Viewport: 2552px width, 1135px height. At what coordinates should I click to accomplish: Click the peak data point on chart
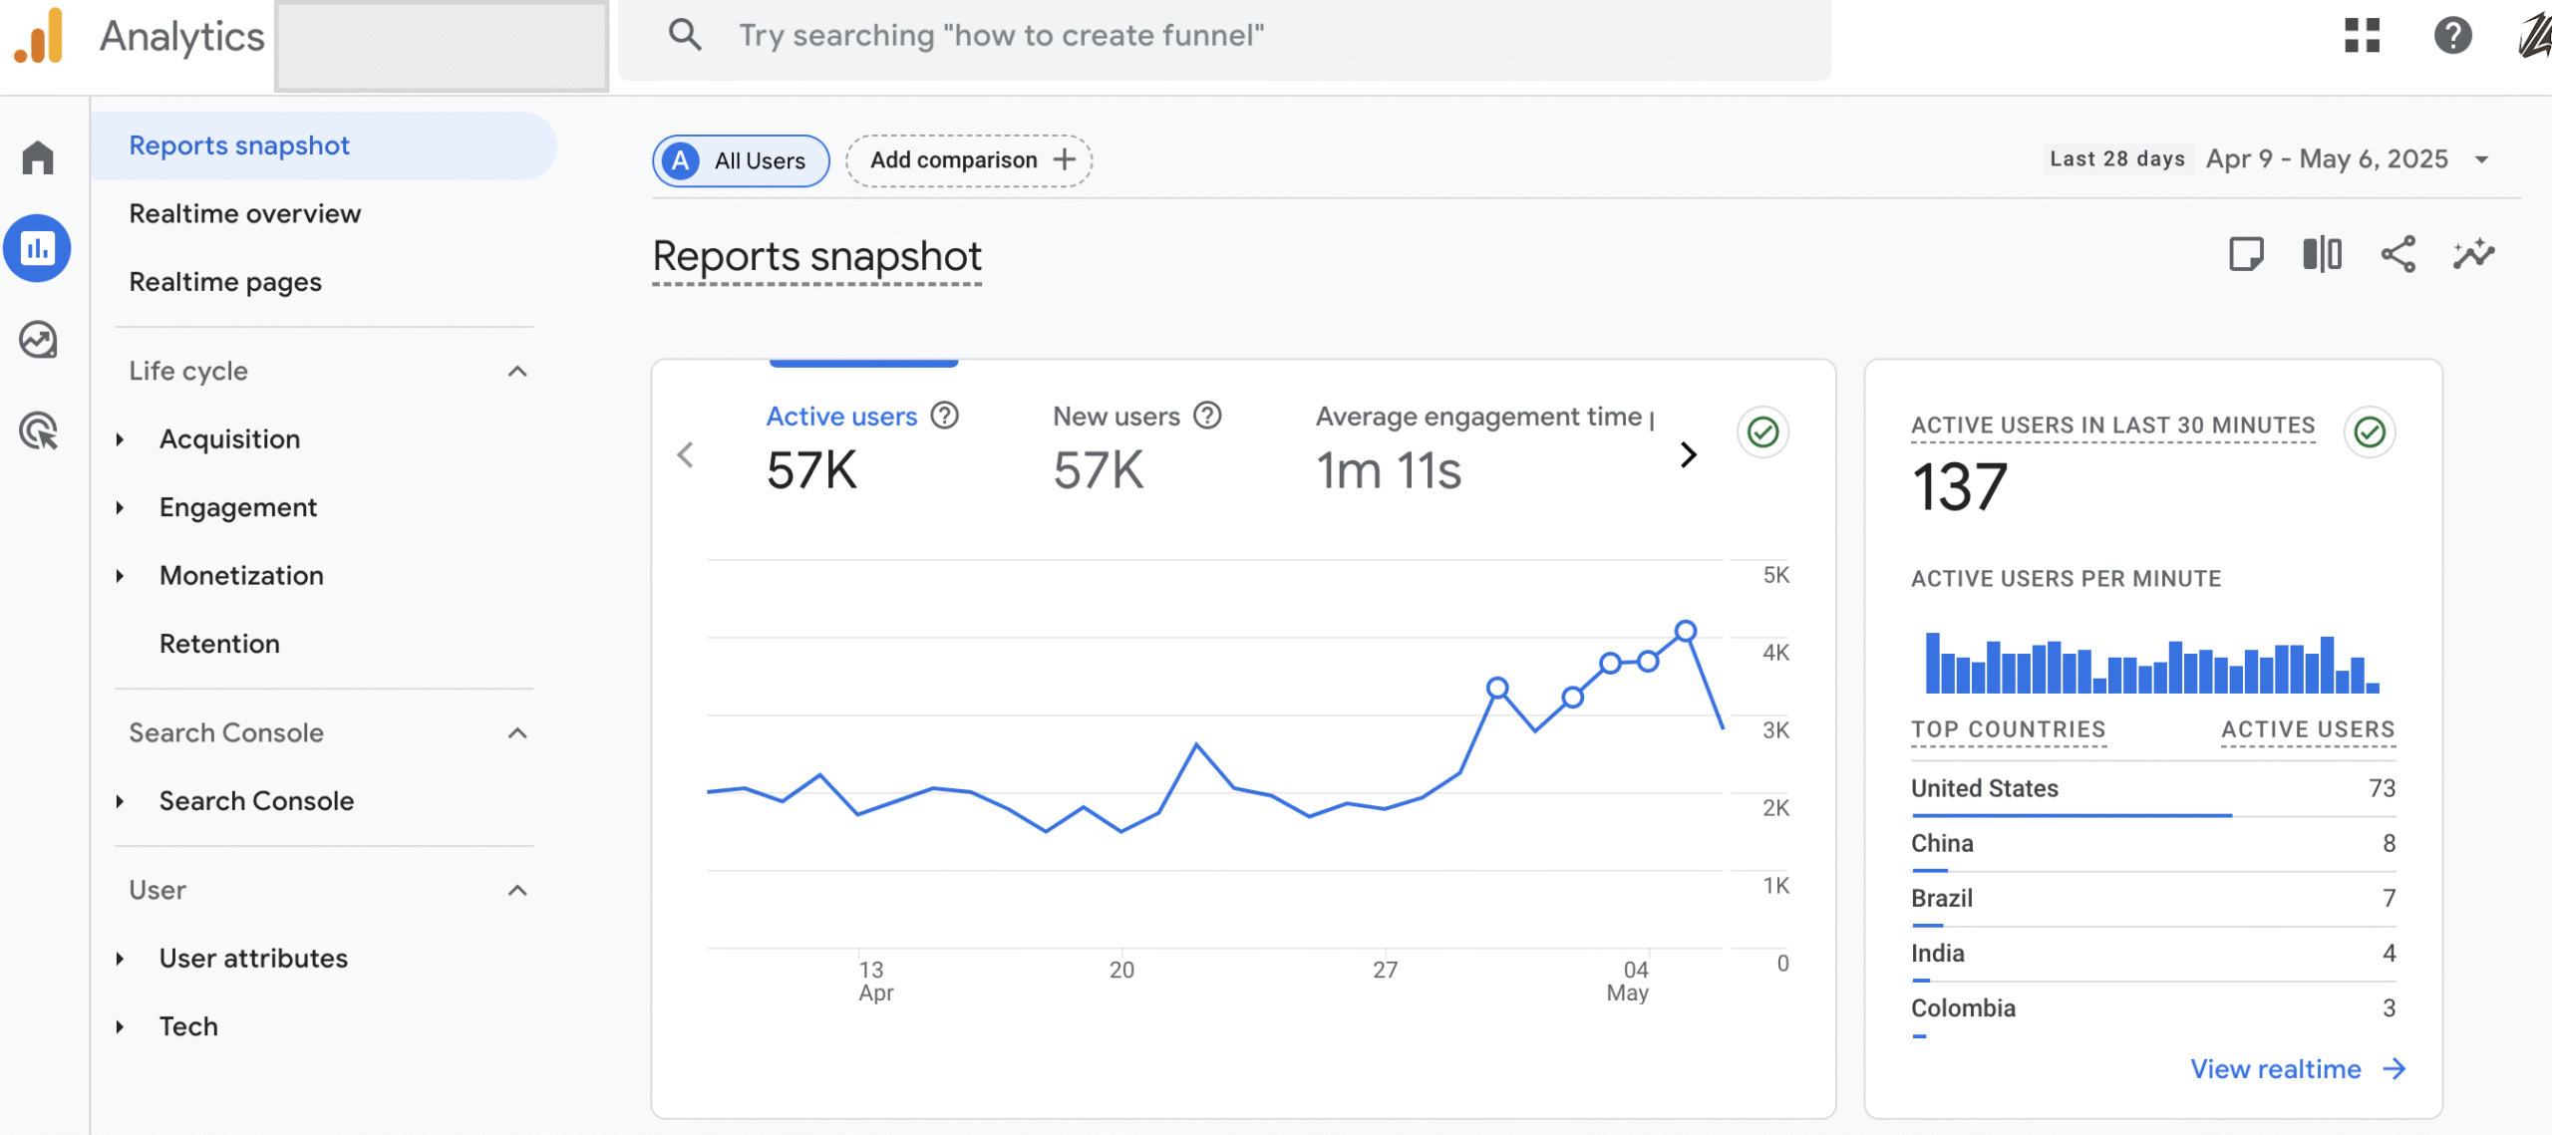[1686, 631]
